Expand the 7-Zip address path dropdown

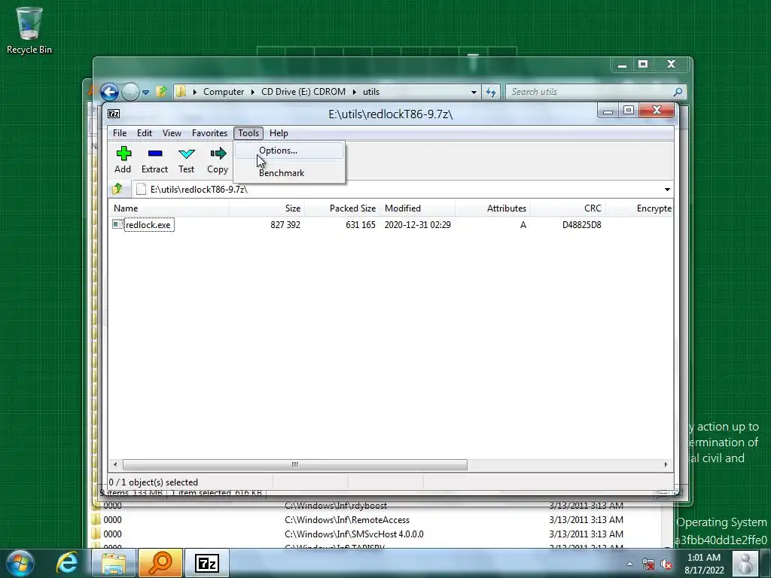[667, 190]
